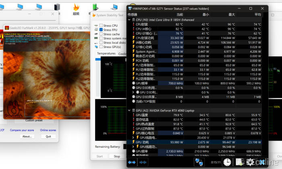Click the HWiNFO expand columns arrows icon
Screen dimensions: 282x169
click(x=132, y=162)
